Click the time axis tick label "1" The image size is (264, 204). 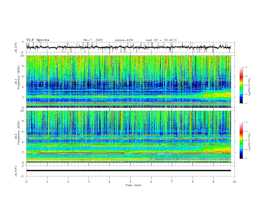[x=47, y=182]
